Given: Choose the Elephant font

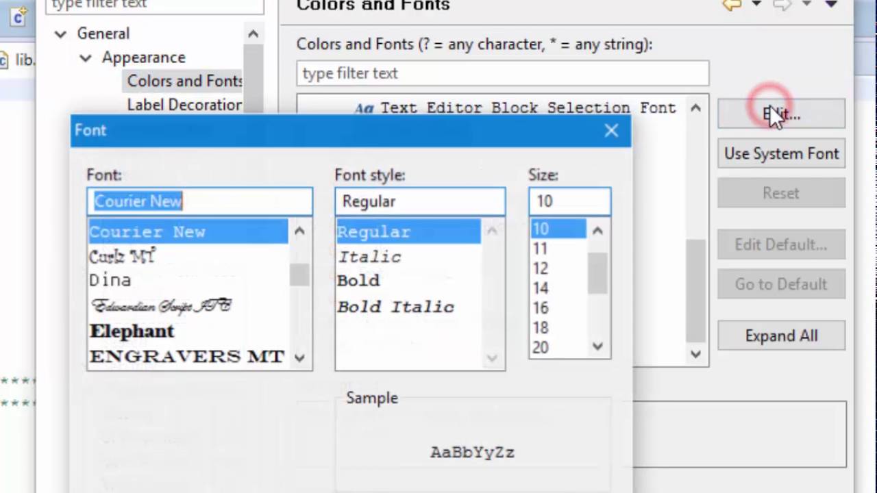Looking at the screenshot, I should 132,331.
